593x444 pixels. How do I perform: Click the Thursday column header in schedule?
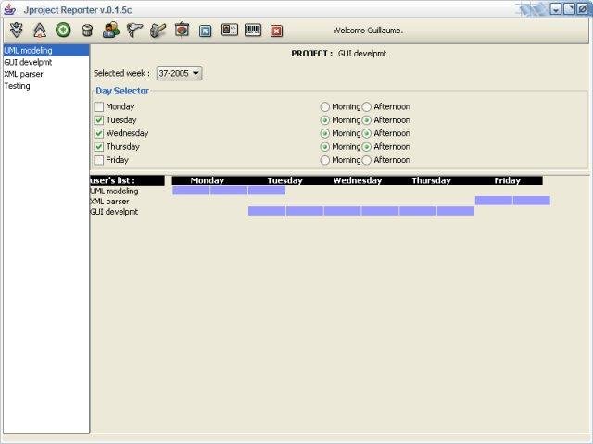click(432, 180)
